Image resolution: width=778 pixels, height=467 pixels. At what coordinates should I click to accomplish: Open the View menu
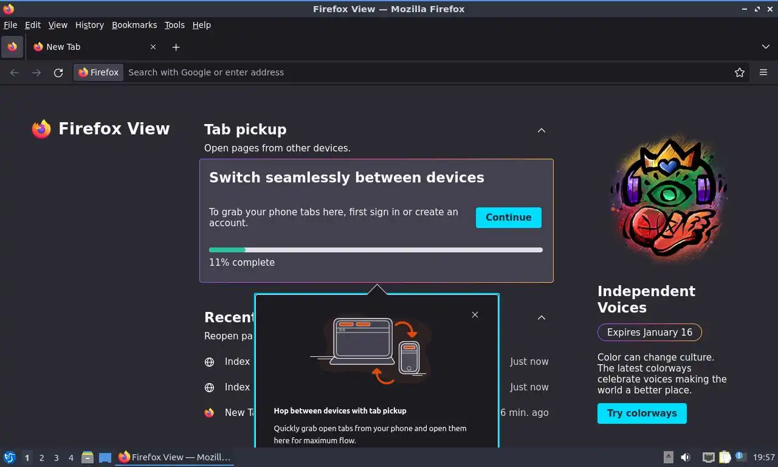58,25
